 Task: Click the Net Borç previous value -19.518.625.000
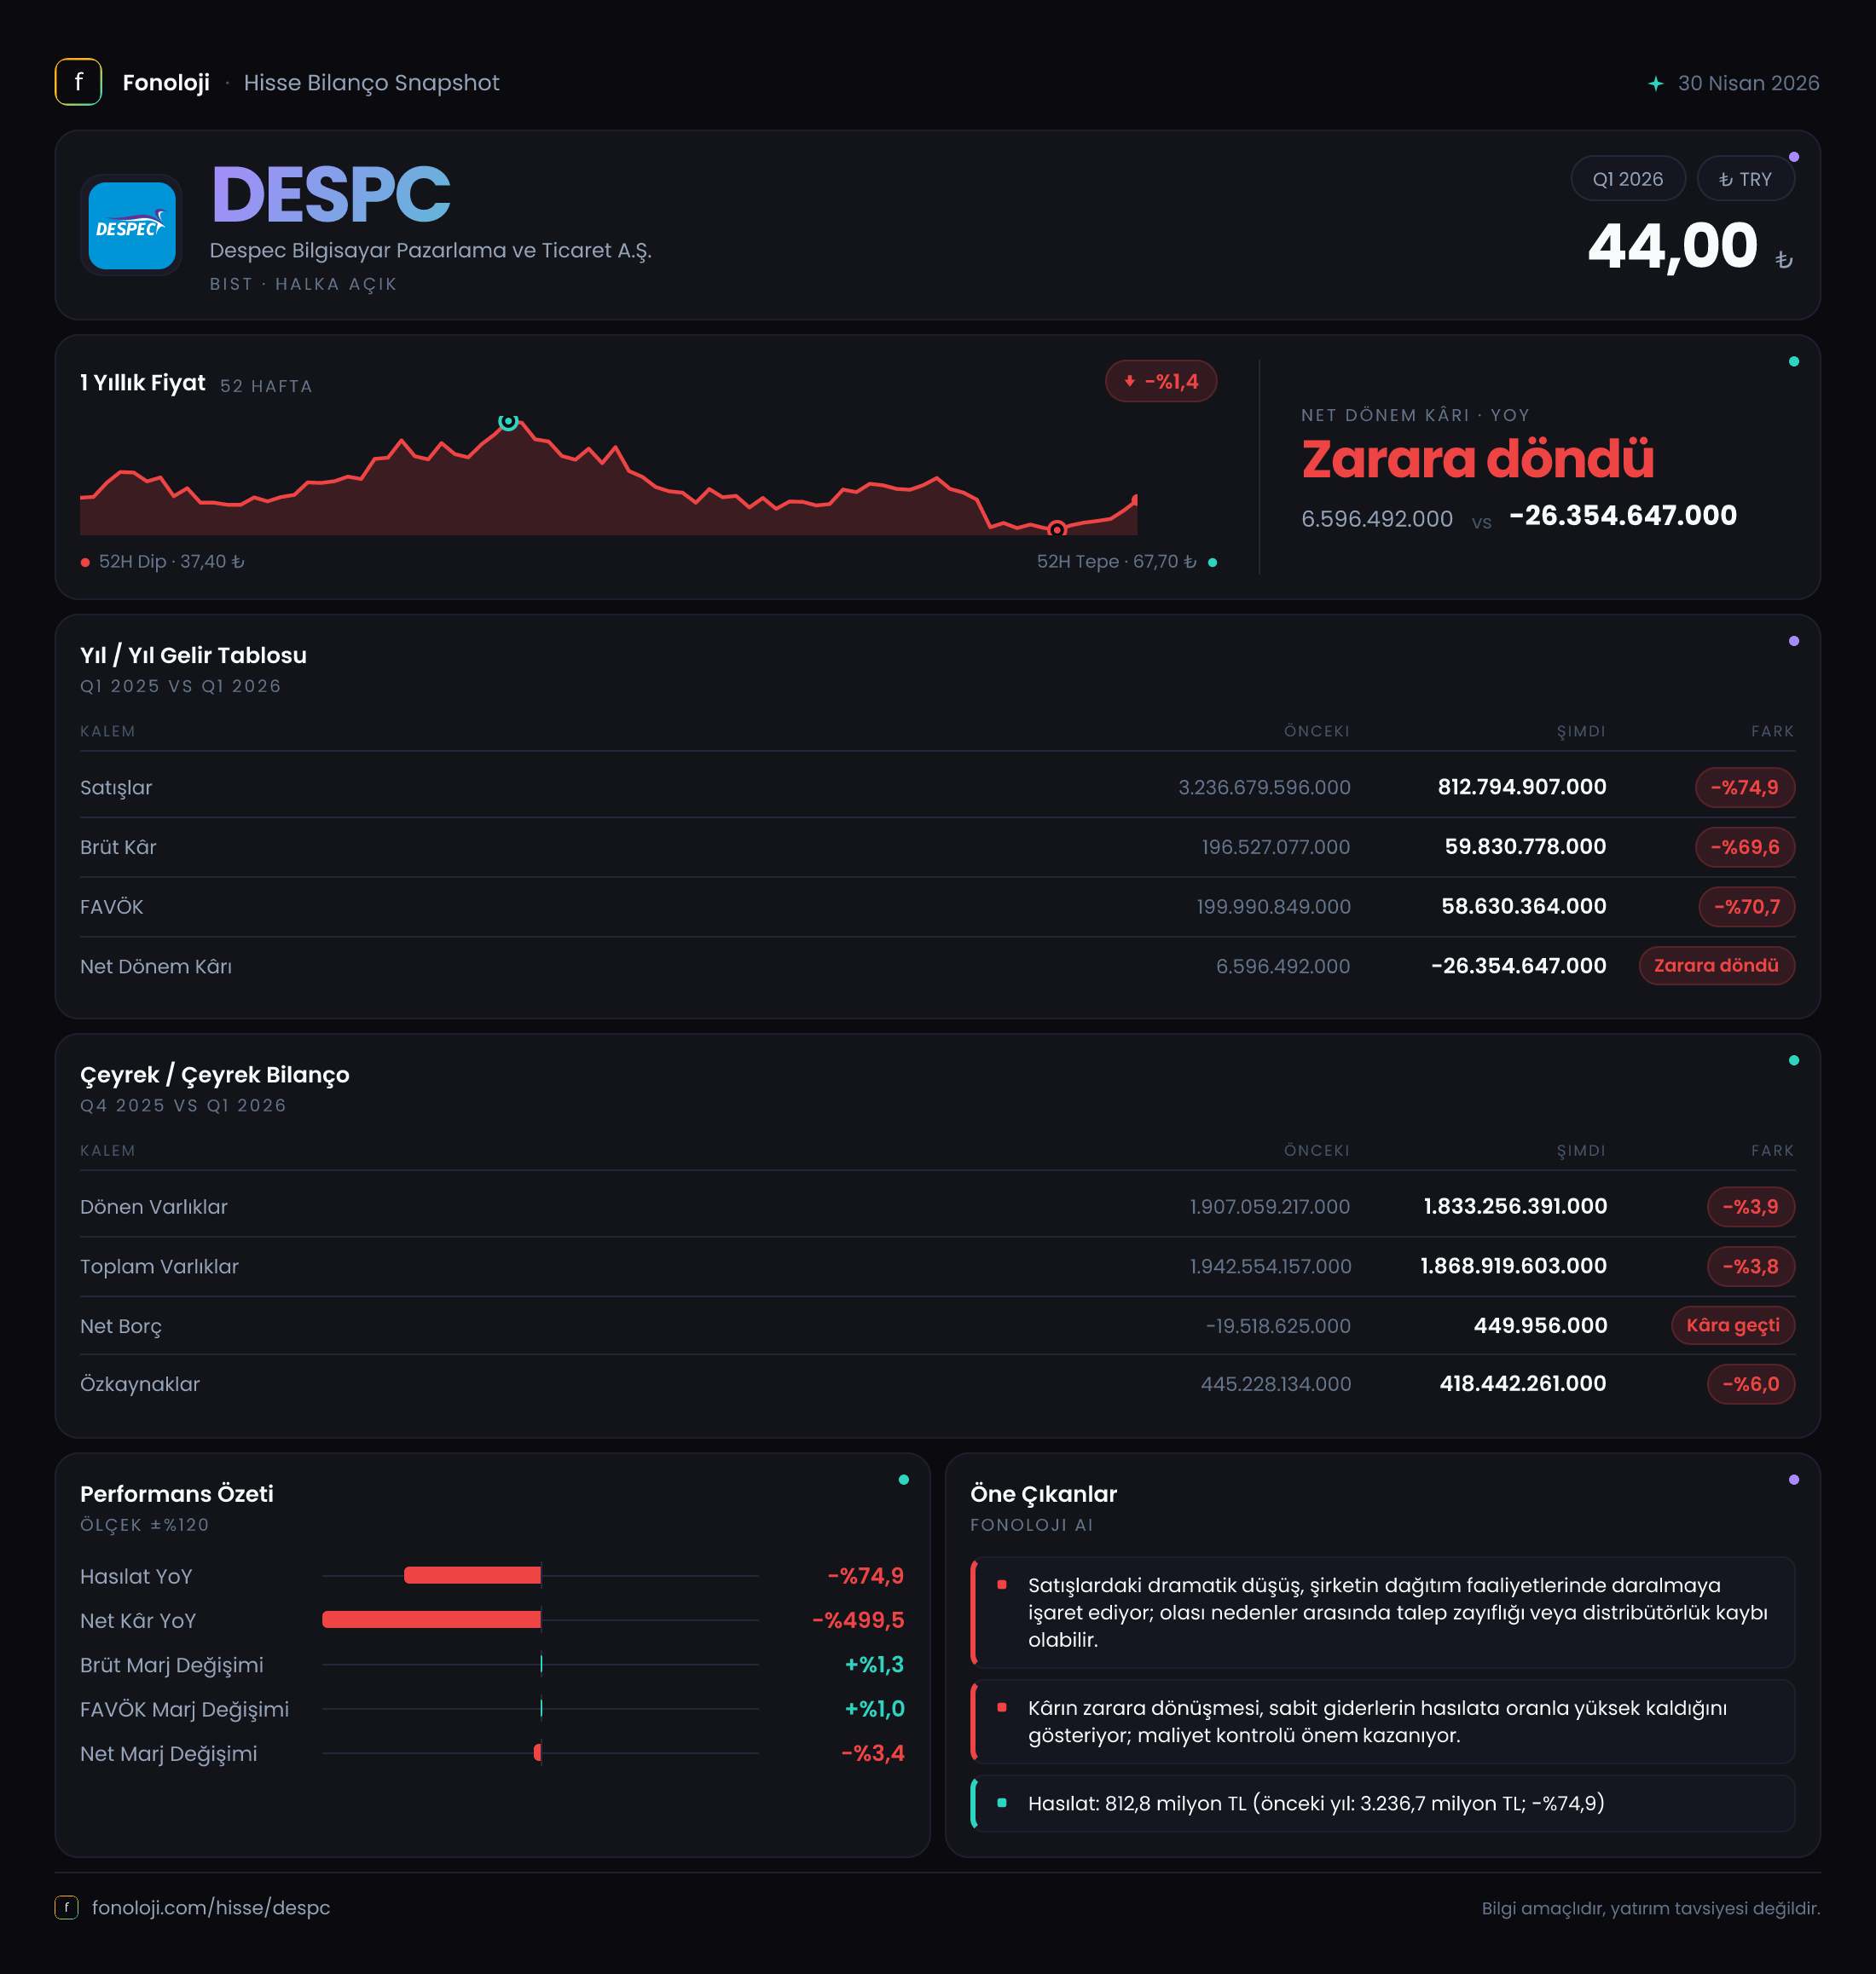[1278, 1326]
